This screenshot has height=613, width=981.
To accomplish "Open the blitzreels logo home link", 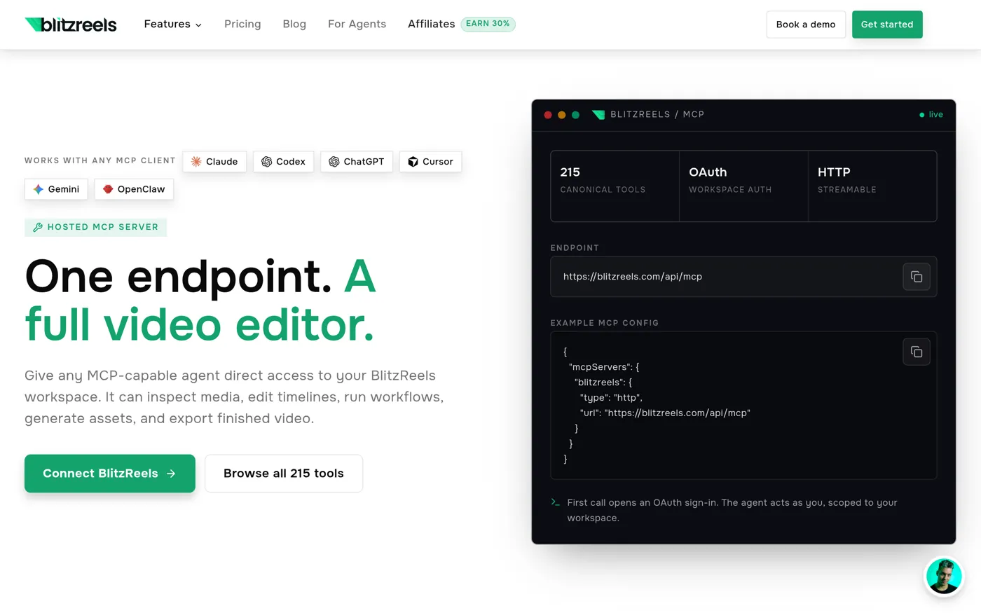I will click(71, 25).
